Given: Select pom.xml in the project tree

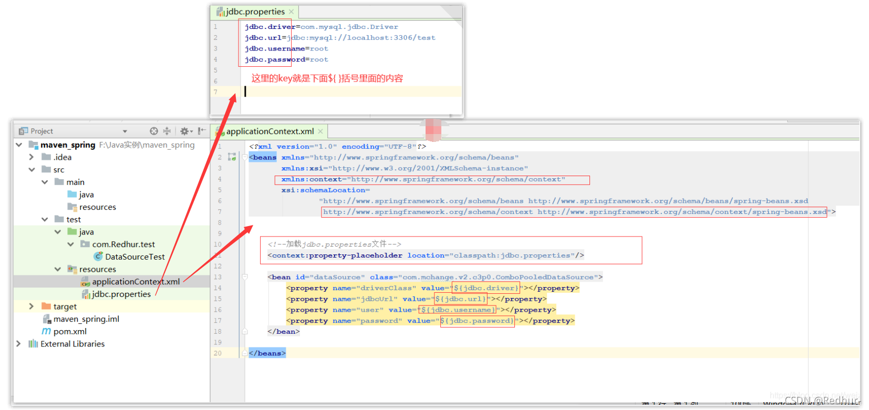Looking at the screenshot, I should [x=70, y=332].
